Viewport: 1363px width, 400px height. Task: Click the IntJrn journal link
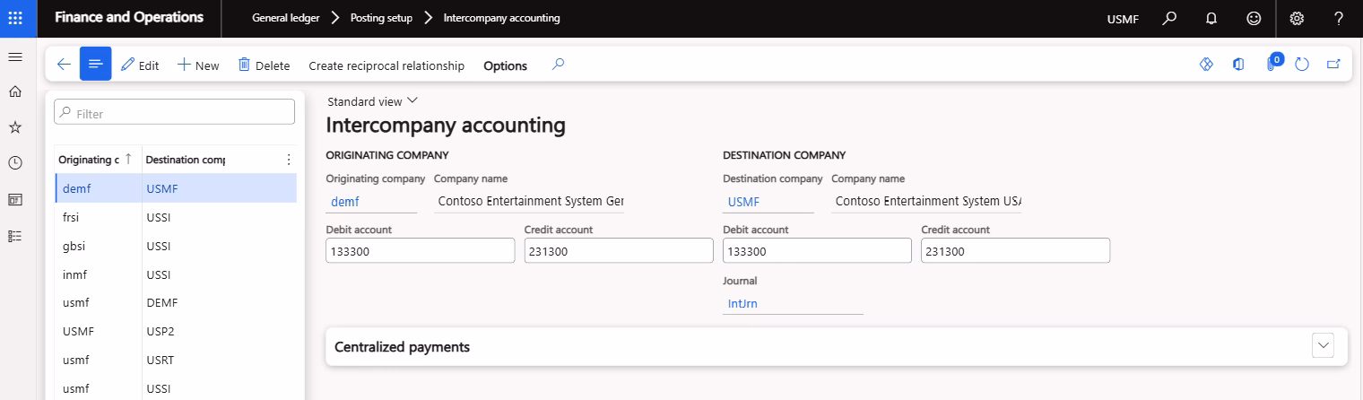(742, 303)
